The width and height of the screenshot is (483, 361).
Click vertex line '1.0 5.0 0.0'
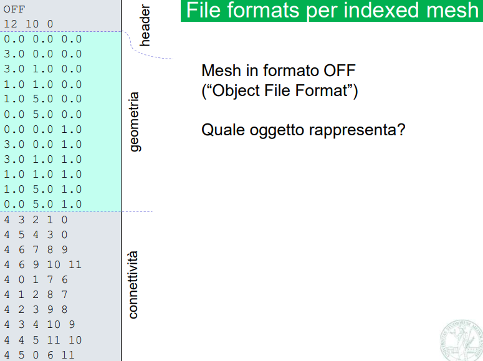coord(42,99)
